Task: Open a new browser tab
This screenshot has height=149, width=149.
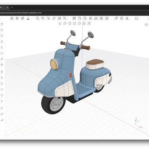Action: [12, 7]
